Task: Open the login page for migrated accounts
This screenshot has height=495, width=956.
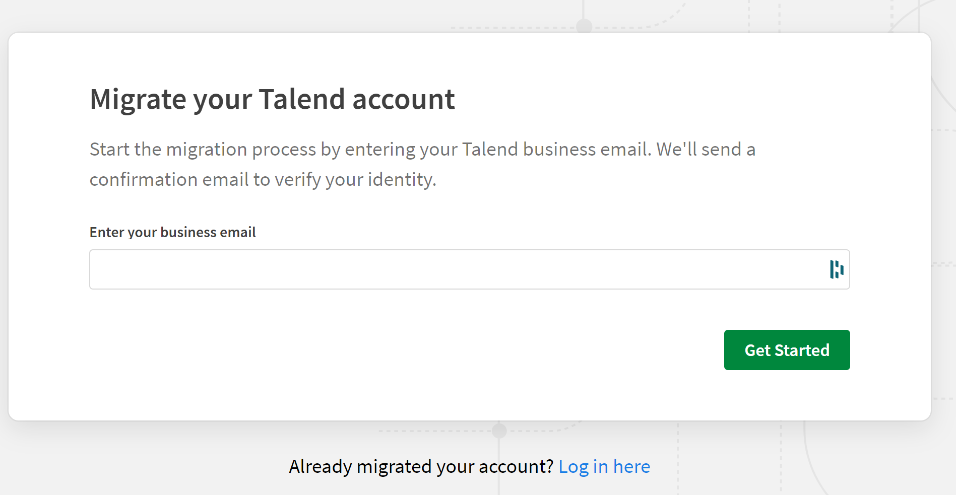Action: click(x=604, y=467)
